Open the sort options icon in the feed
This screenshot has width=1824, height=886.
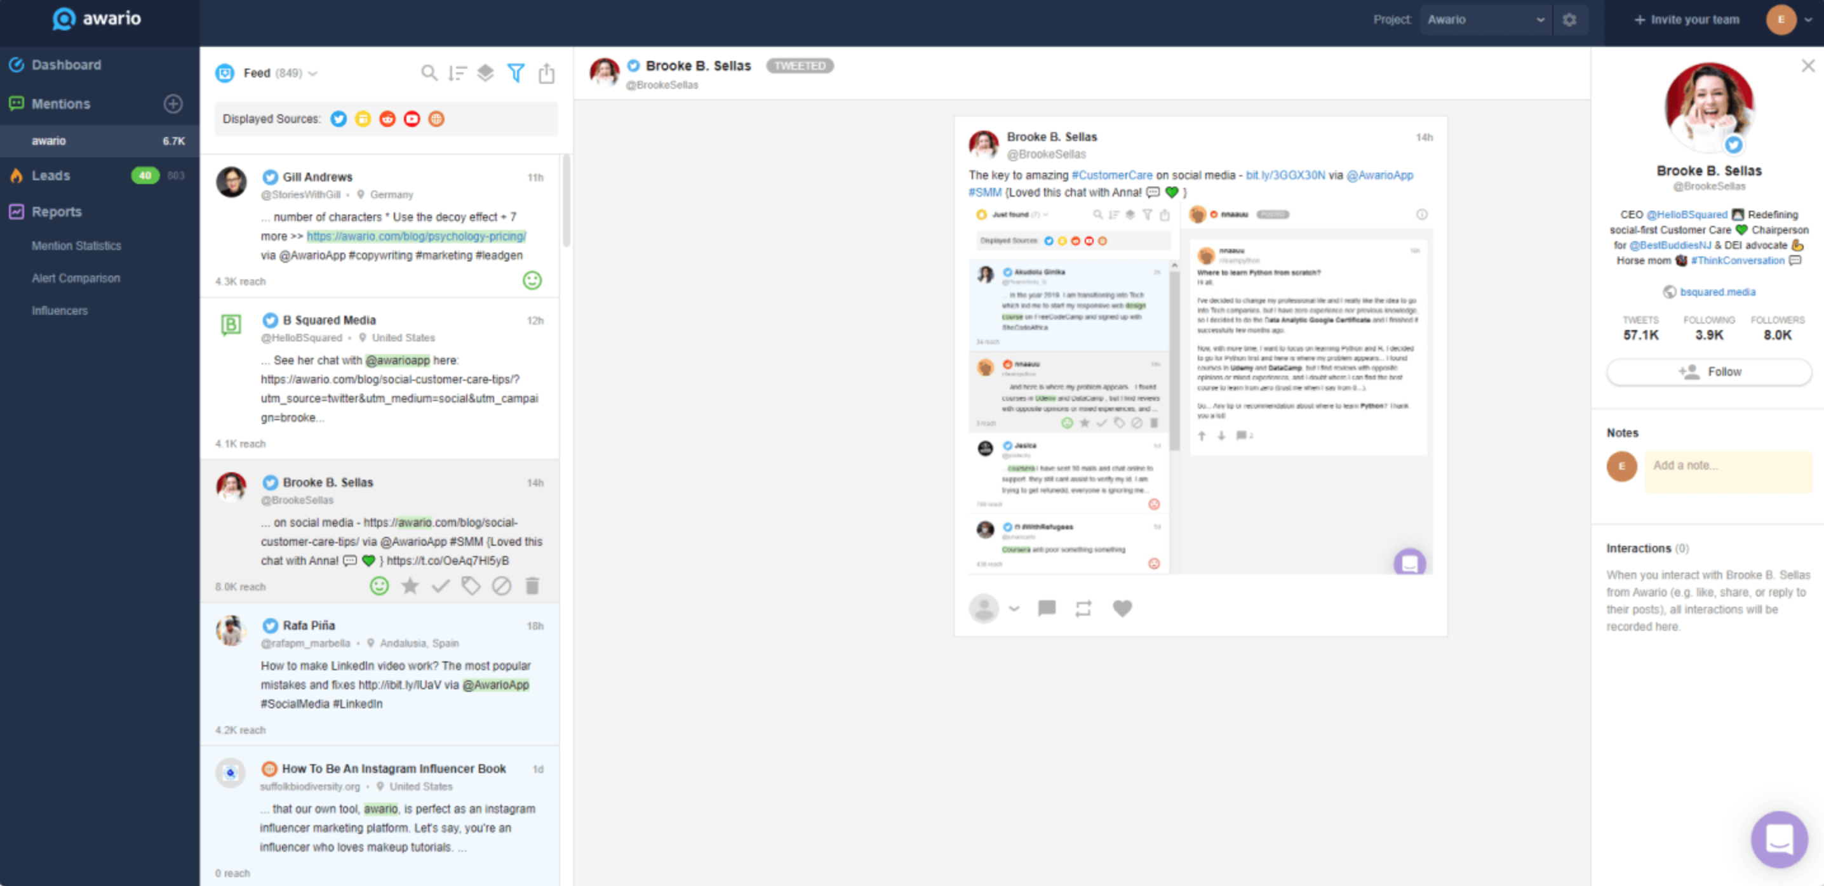point(457,73)
